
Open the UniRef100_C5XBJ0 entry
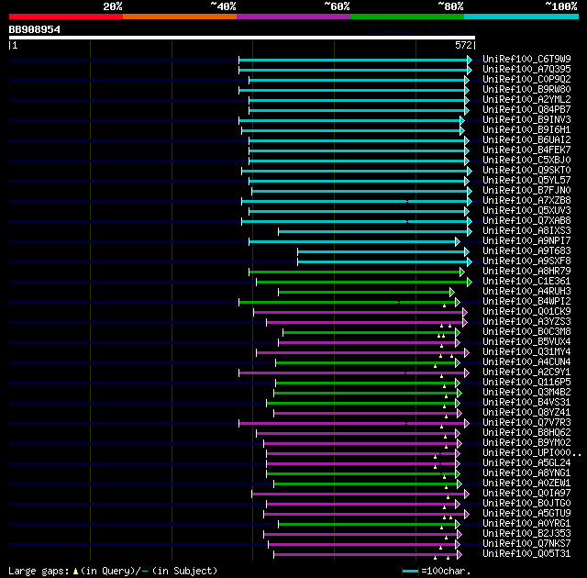coord(526,161)
